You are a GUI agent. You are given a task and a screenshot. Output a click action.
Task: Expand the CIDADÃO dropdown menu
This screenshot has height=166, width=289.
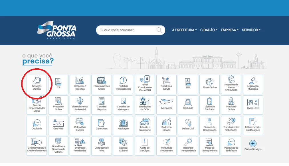click(209, 30)
